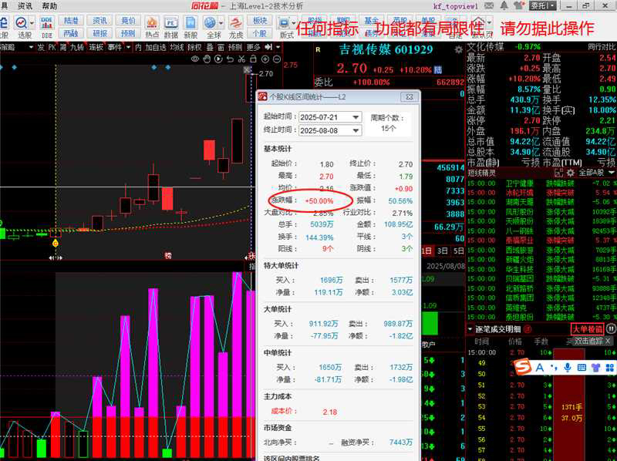Expand the 事件 dropdown arrow

pos(128,47)
